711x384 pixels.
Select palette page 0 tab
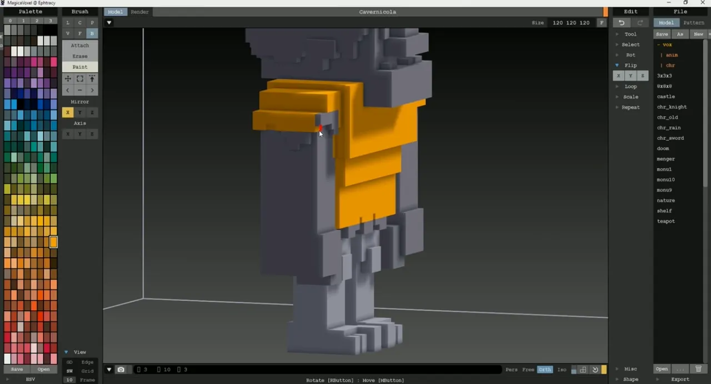click(x=10, y=21)
